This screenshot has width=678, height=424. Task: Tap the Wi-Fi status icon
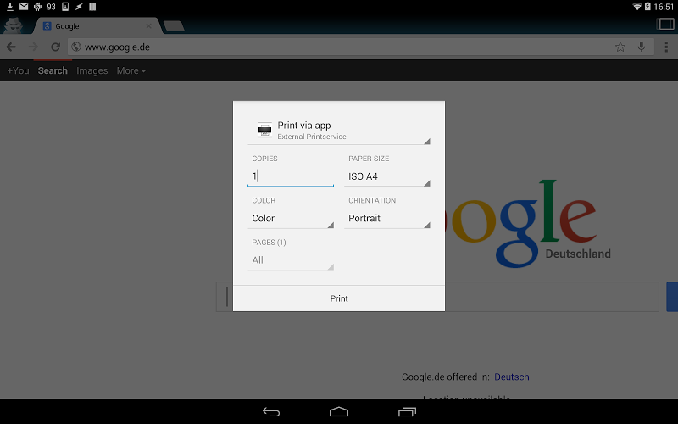637,7
